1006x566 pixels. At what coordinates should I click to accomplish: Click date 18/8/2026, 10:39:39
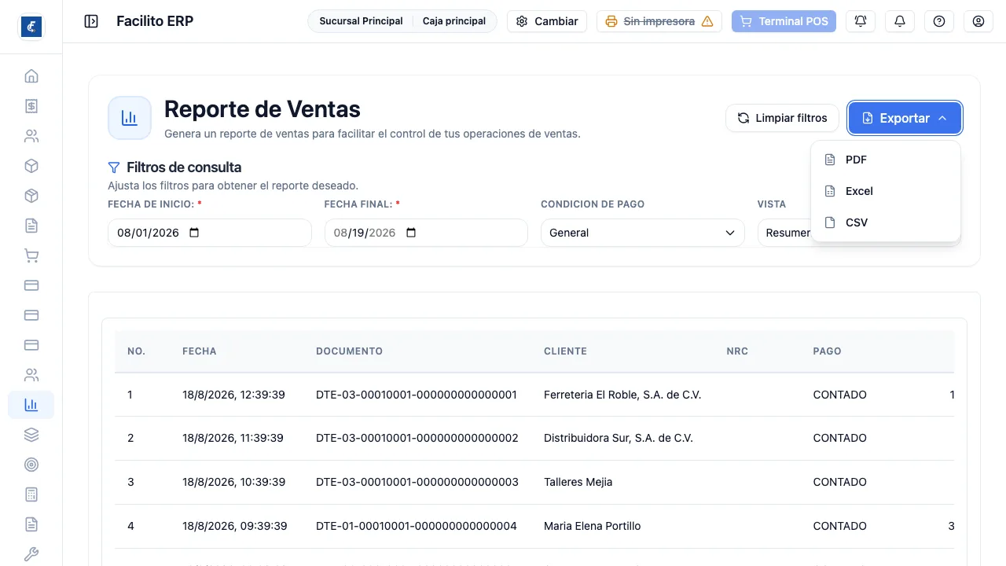coord(233,482)
